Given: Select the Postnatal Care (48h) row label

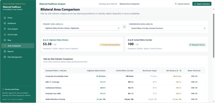Looking at the screenshot, I should 53,93.
